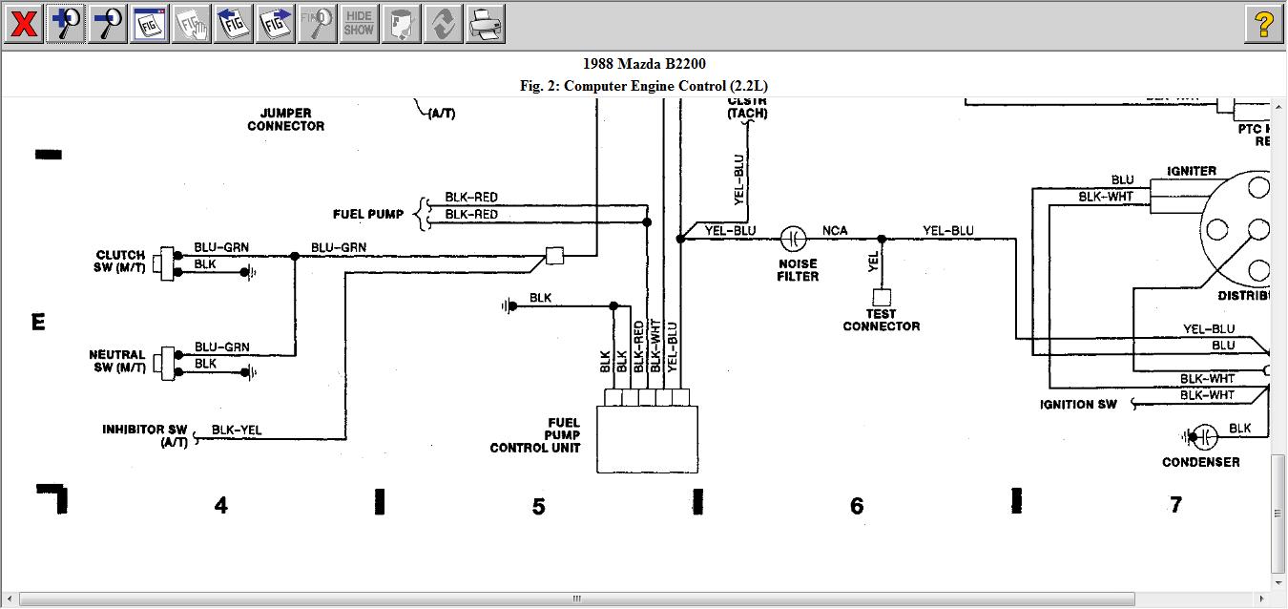Click the Noise Filter label

coord(798,270)
